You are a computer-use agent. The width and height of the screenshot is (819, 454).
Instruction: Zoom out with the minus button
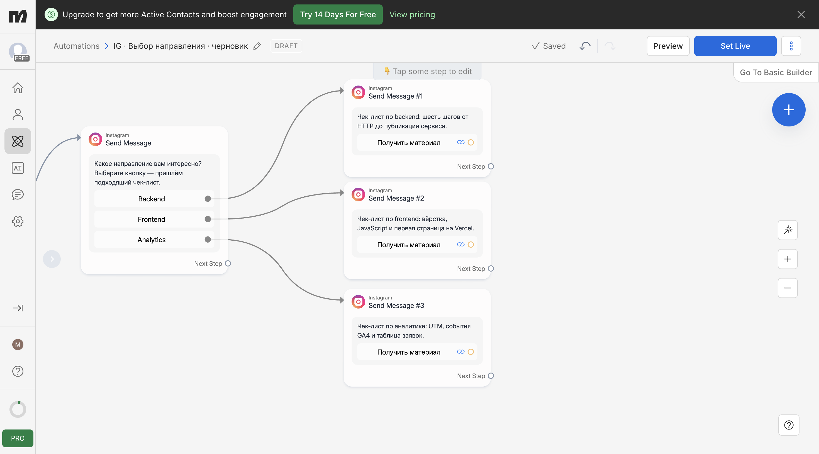click(788, 288)
